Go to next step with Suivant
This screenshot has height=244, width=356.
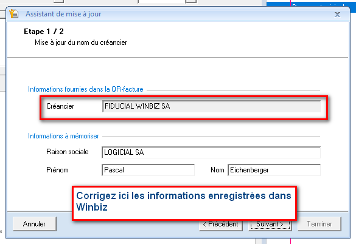tap(270, 225)
